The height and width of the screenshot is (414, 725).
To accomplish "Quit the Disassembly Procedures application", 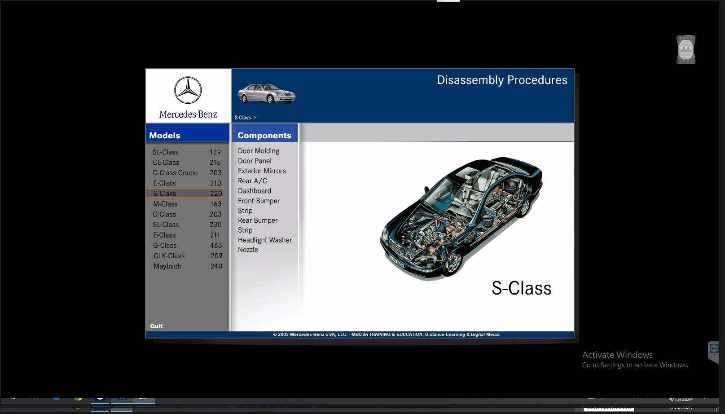I will [x=156, y=326].
